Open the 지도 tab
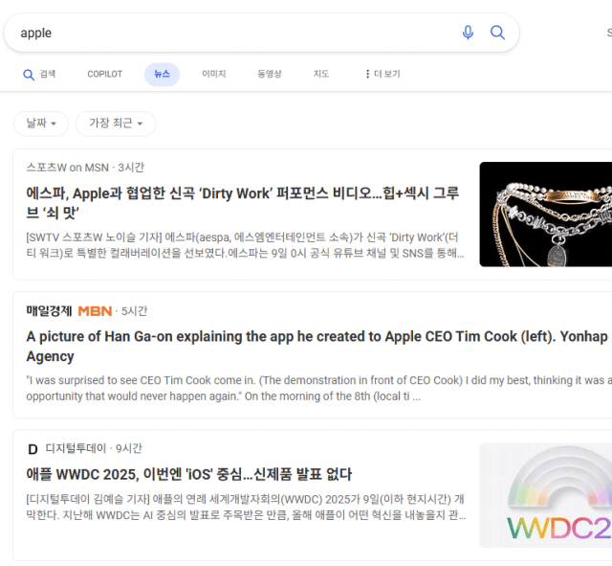This screenshot has height=566, width=612. coord(321,74)
